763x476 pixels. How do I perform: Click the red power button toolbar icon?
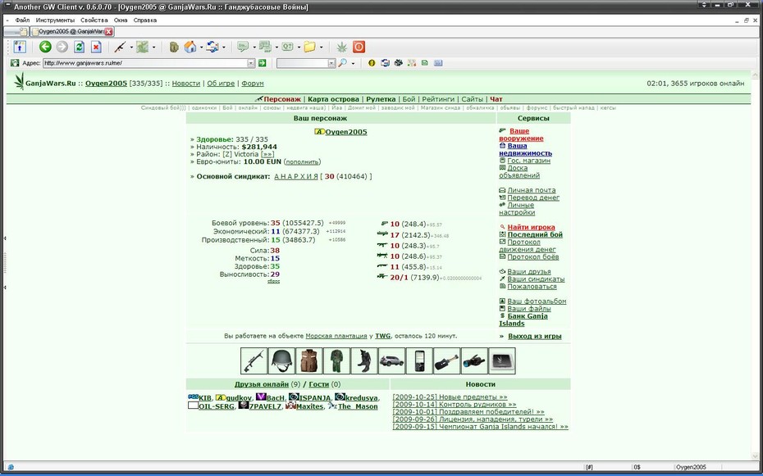pyautogui.click(x=359, y=47)
